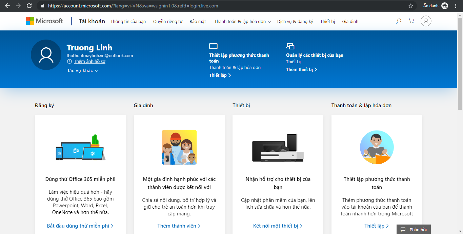Open the shopping cart icon

tap(411, 21)
